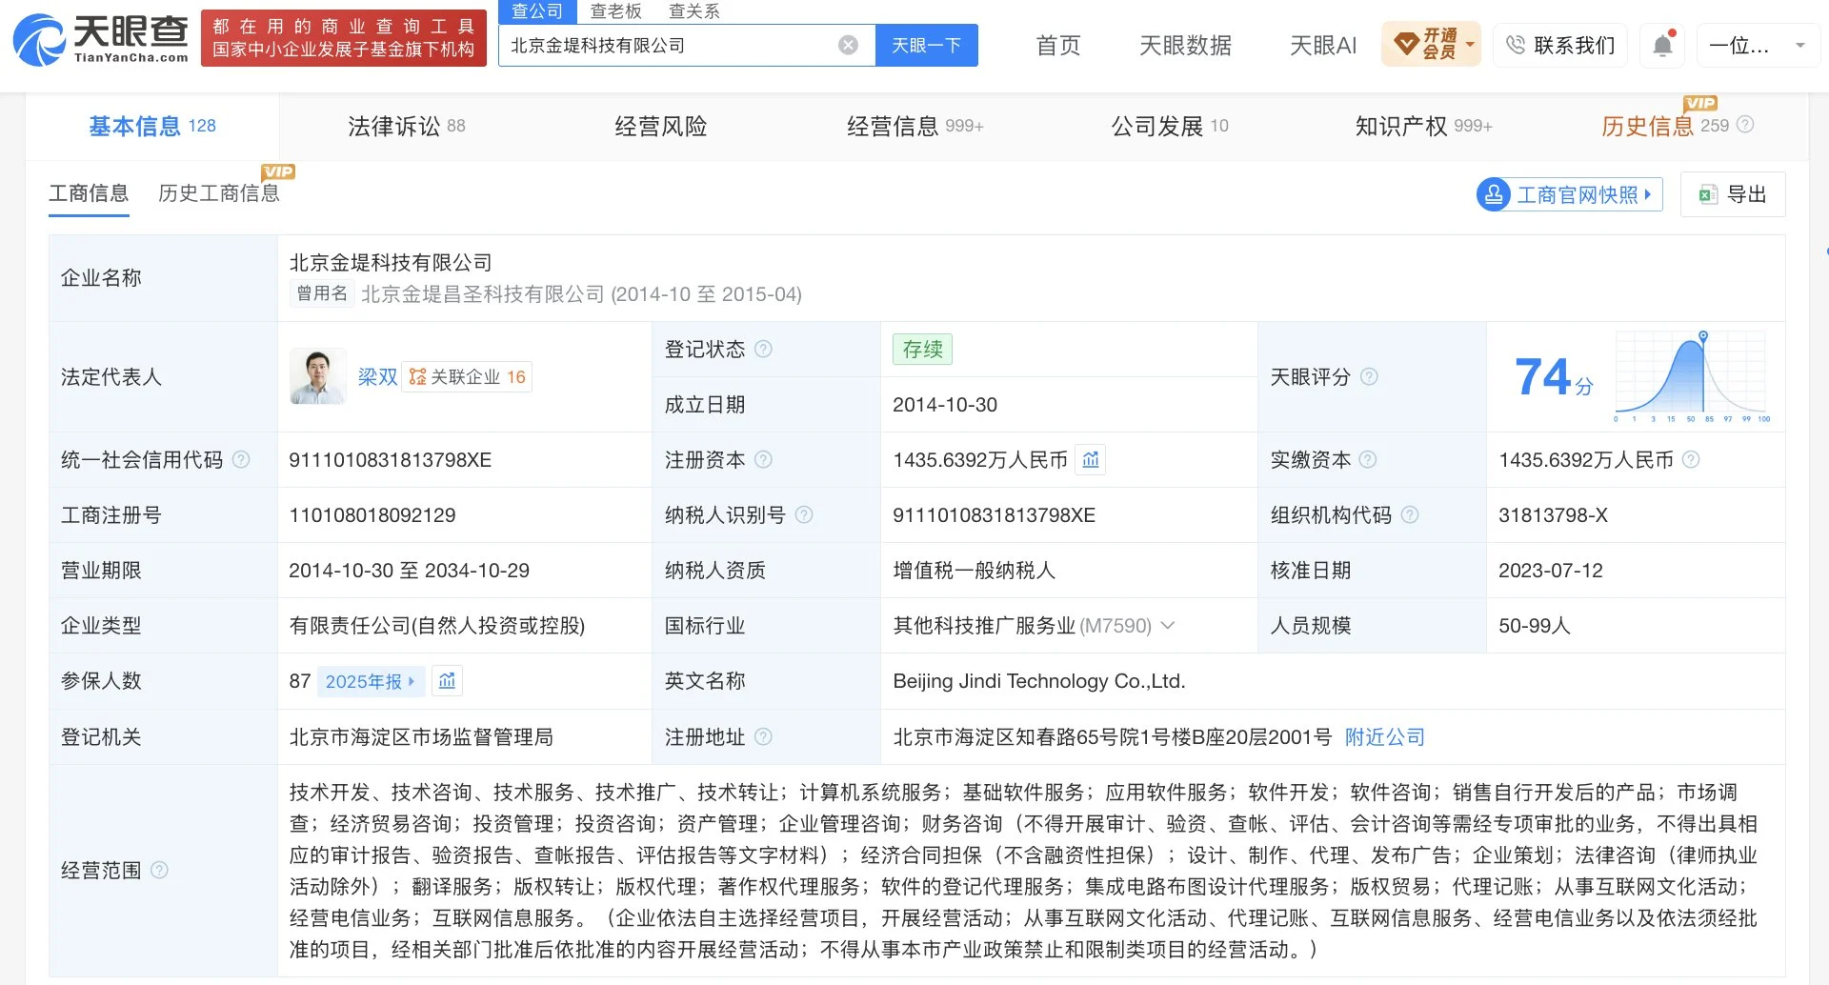Click help icon next to 统一社会信用代码

pyautogui.click(x=241, y=460)
